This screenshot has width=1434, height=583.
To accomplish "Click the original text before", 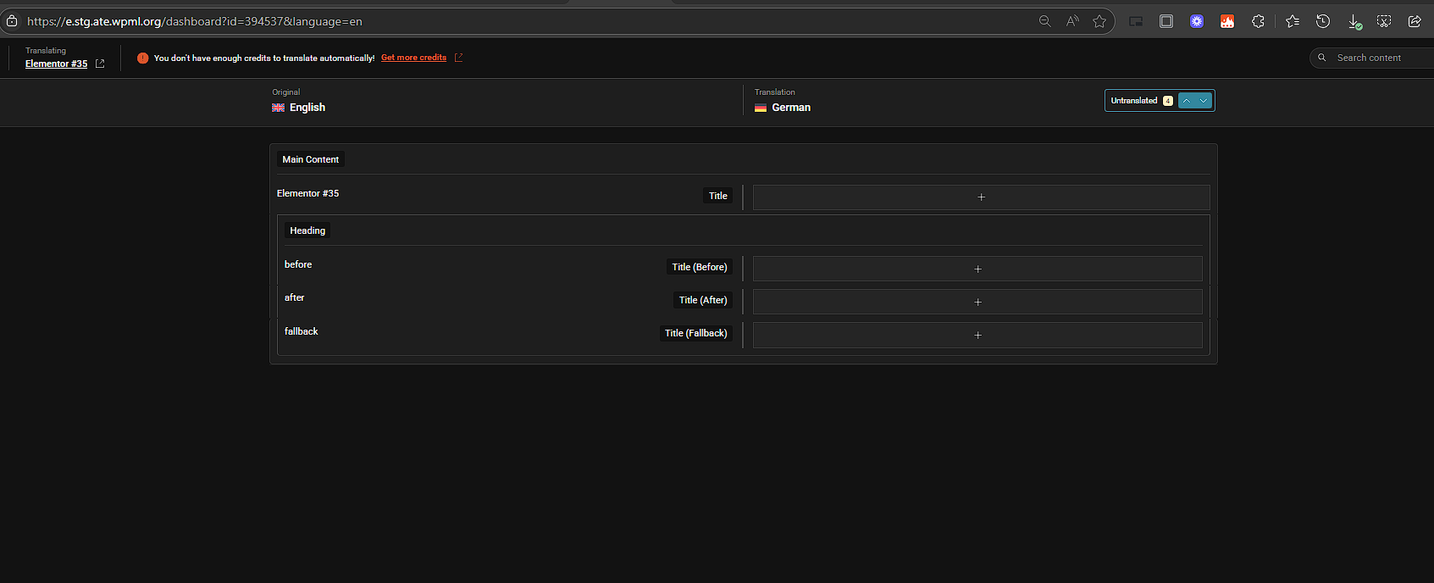I will [x=298, y=264].
